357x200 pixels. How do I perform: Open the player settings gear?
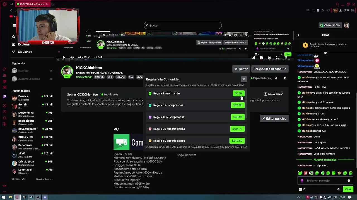[x=286, y=57]
